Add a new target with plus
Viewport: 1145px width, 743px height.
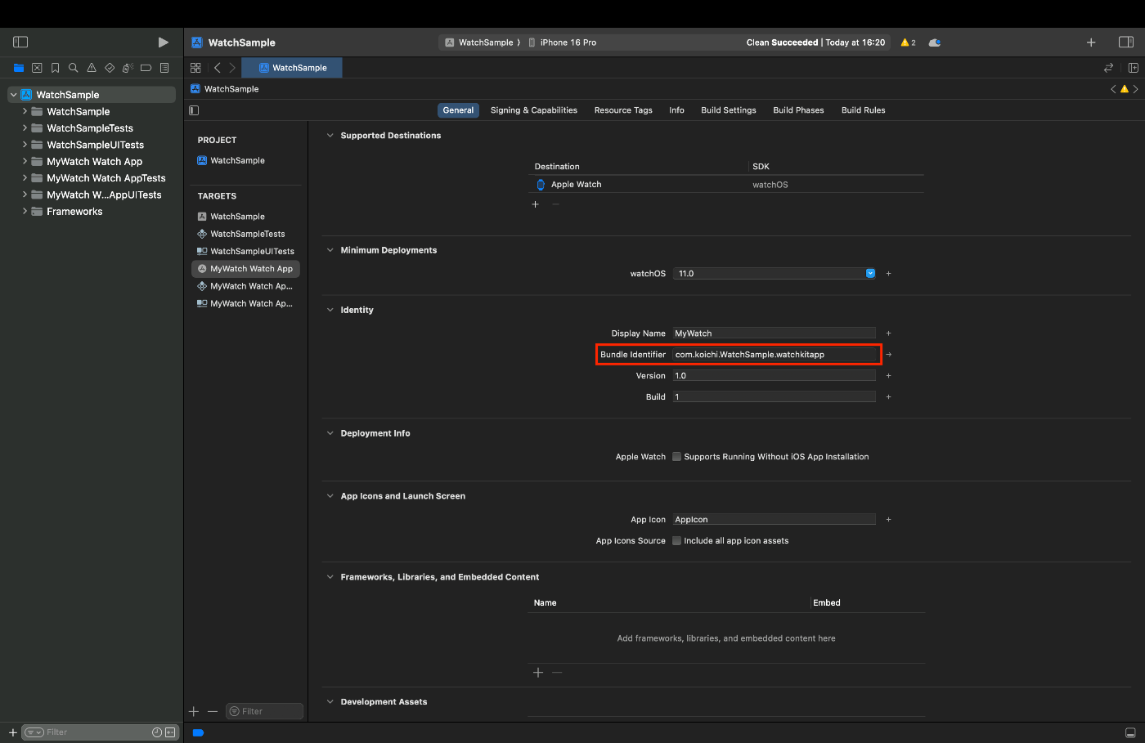pos(194,711)
